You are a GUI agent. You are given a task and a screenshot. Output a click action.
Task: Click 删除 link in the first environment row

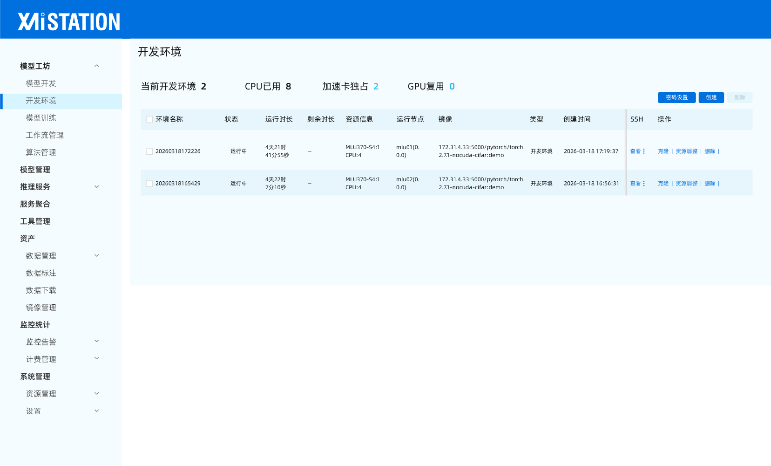click(710, 151)
